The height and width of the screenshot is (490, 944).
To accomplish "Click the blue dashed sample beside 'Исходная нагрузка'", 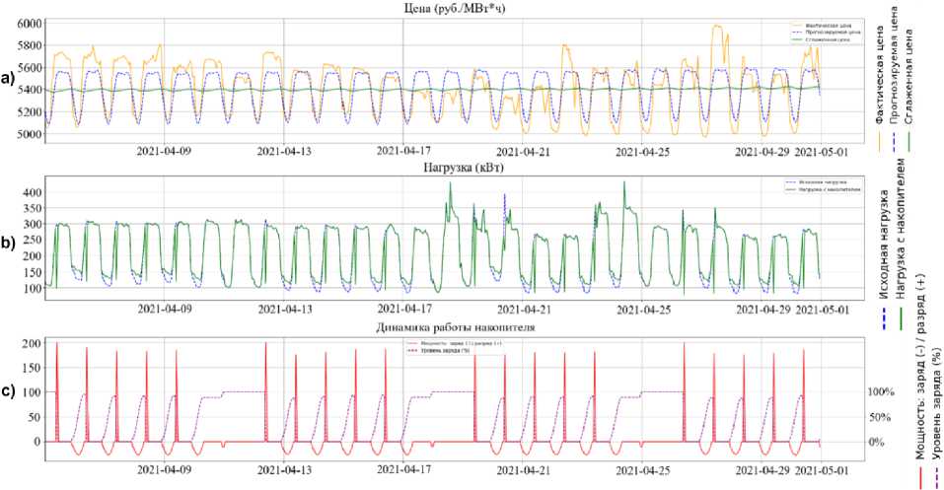I will pos(884,318).
